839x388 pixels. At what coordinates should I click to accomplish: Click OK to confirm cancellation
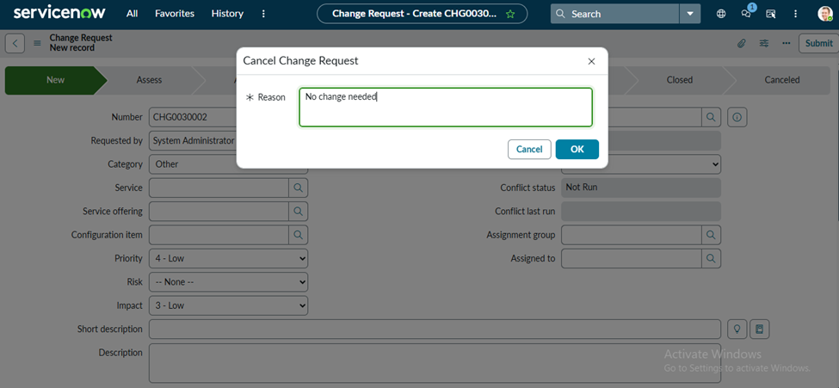[x=577, y=150]
